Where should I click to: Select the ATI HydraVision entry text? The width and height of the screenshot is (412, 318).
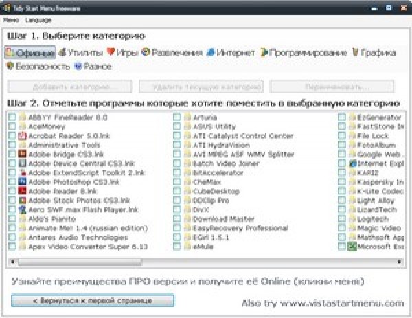click(221, 145)
